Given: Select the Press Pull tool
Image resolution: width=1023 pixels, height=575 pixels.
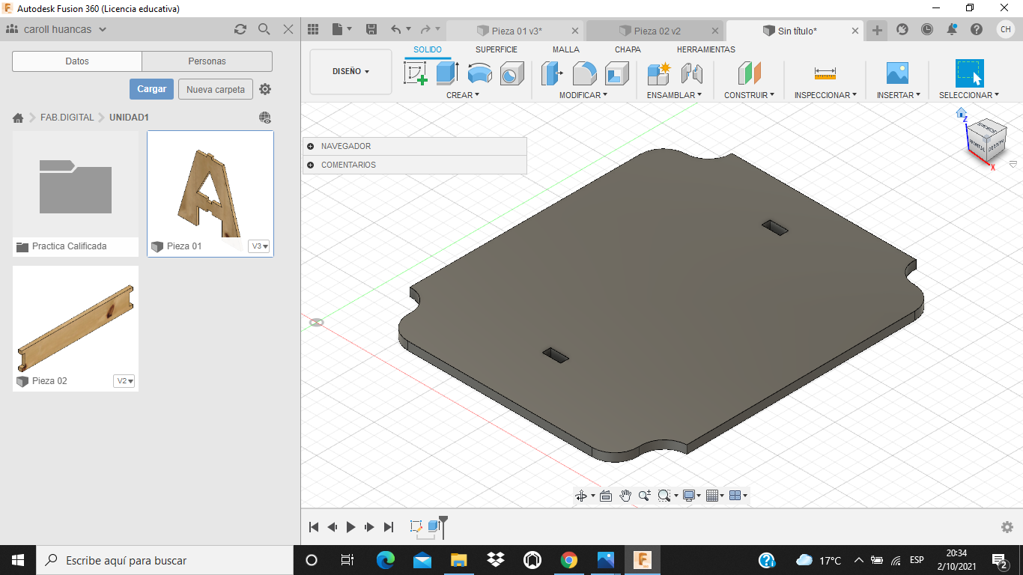Looking at the screenshot, I should click(552, 73).
